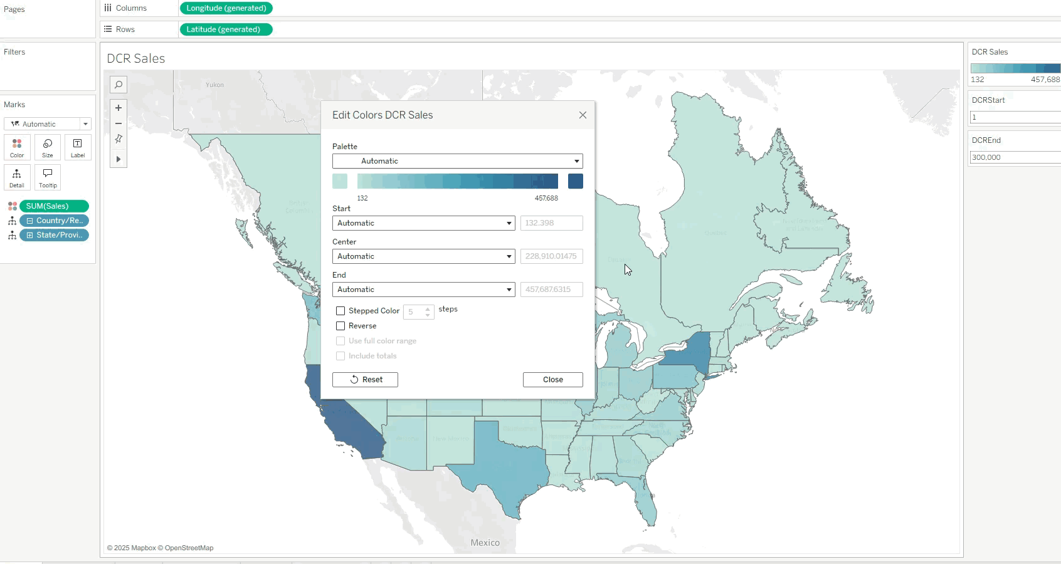
Task: Zoom out with the map minus button
Action: click(x=119, y=123)
